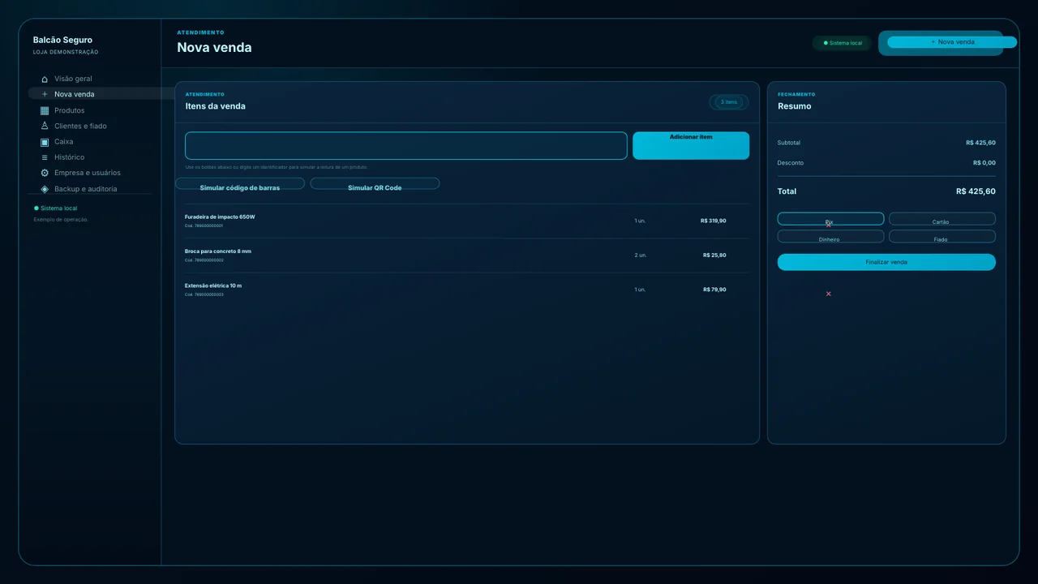The width and height of the screenshot is (1038, 584).
Task: Click the Backup e auditoria diamond icon
Action: pos(45,189)
